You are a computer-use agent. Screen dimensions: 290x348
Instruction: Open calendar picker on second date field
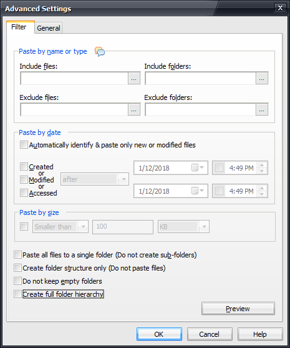198,191
